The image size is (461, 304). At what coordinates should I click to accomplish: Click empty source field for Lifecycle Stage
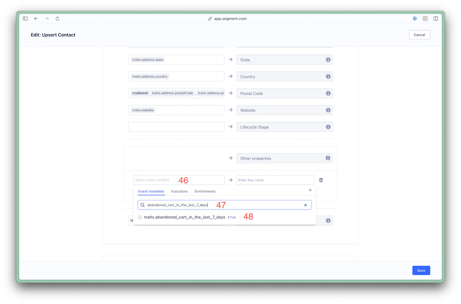point(176,127)
